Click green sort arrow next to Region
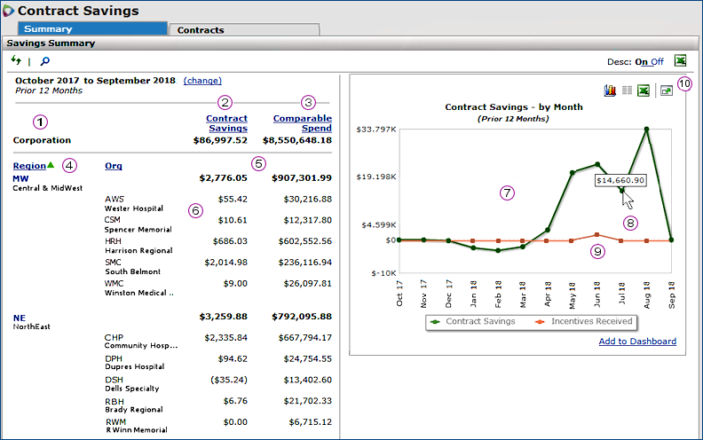 51,165
